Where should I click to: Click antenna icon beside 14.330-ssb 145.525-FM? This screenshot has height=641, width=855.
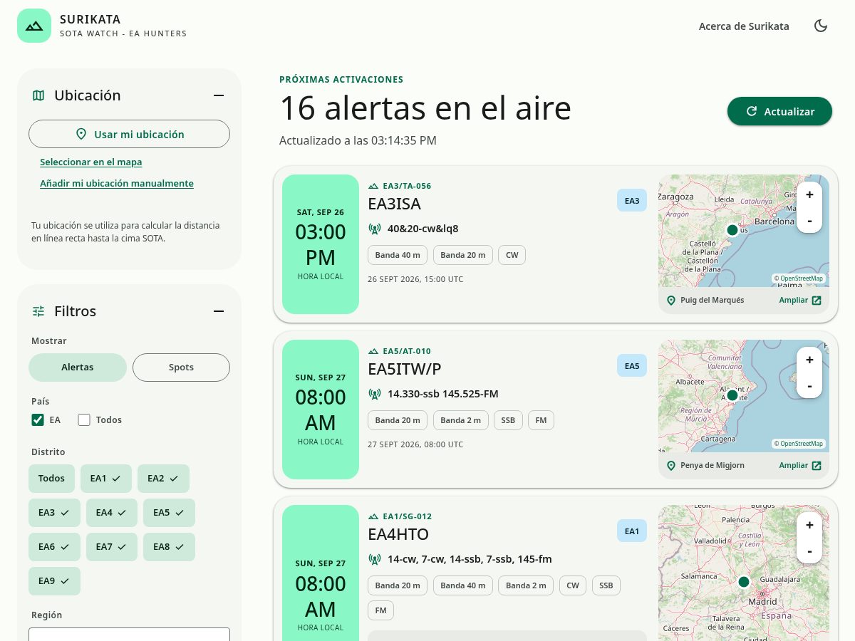pos(375,394)
